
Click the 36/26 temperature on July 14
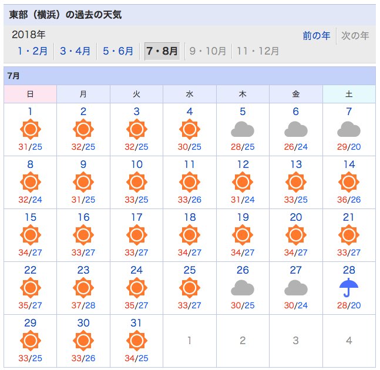(349, 200)
